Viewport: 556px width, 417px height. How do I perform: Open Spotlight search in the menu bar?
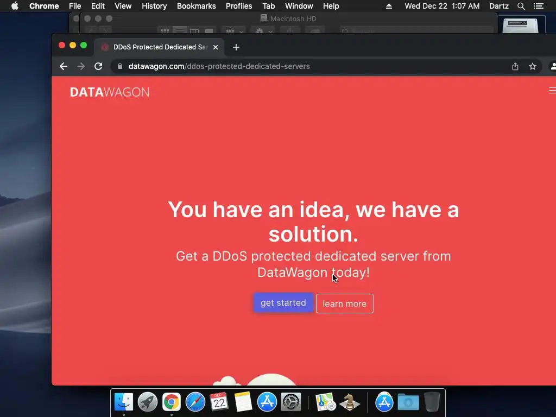(521, 6)
